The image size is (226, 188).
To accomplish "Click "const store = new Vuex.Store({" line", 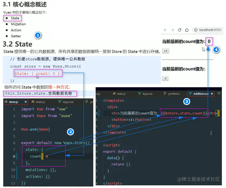I will coord(45,66).
